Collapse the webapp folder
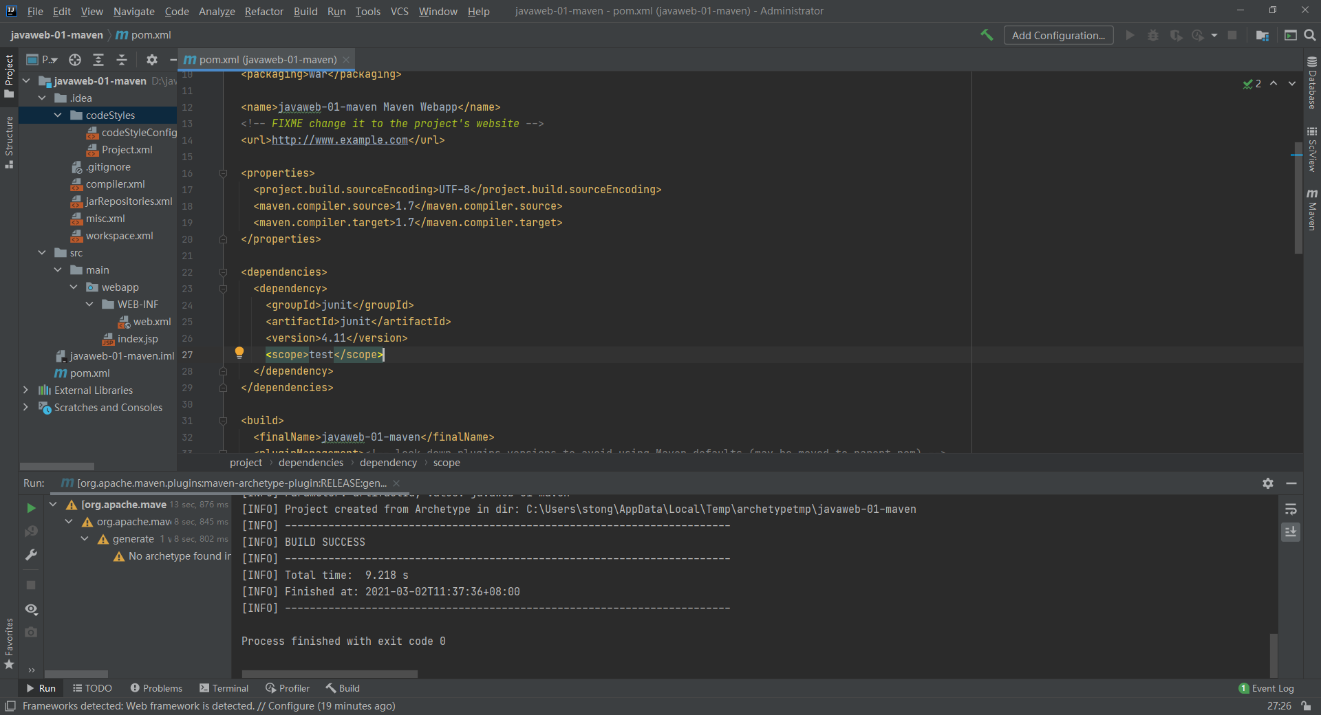The height and width of the screenshot is (715, 1321). coord(74,287)
